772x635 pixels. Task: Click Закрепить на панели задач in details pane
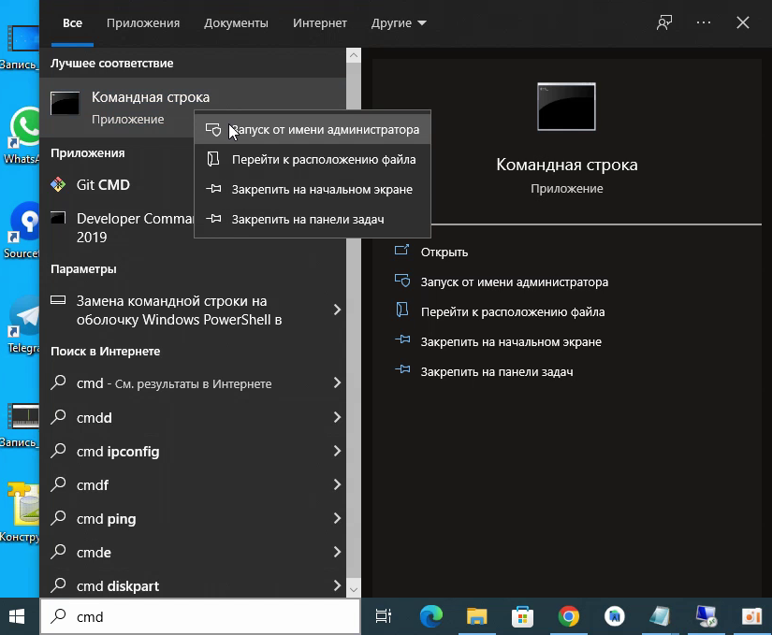pyautogui.click(x=497, y=372)
